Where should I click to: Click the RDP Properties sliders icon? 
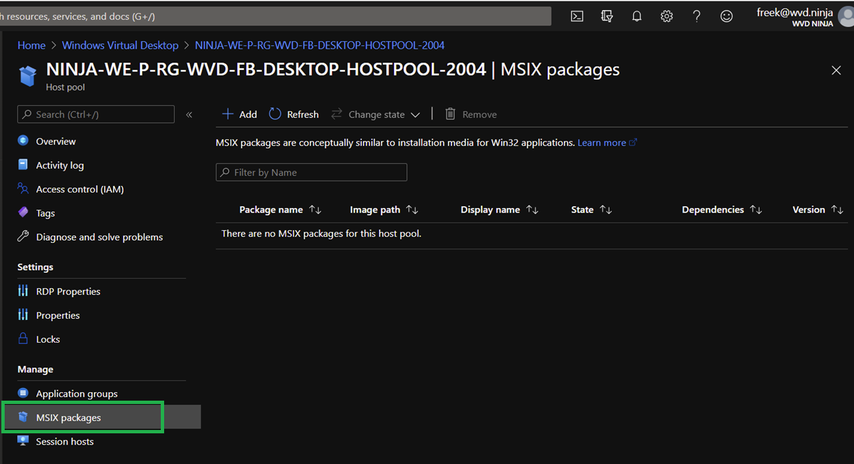tap(23, 291)
